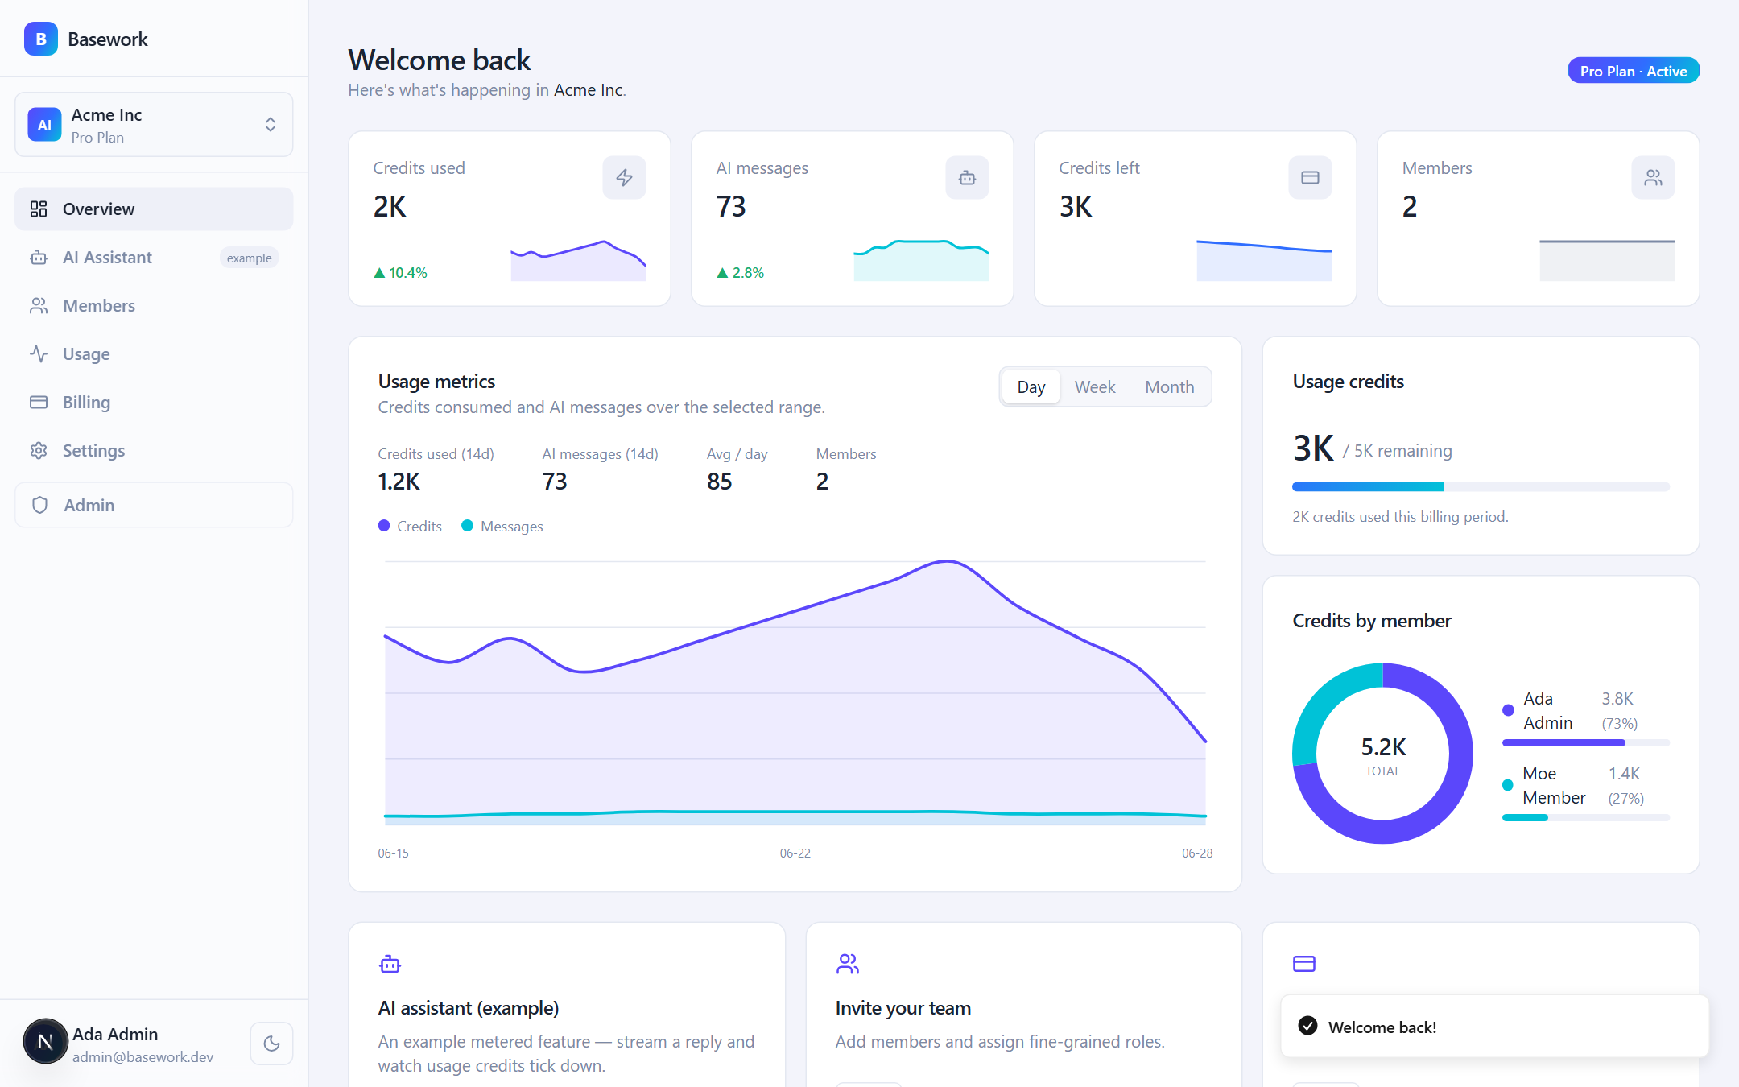
Task: Open the Admin section
Action: (x=154, y=505)
